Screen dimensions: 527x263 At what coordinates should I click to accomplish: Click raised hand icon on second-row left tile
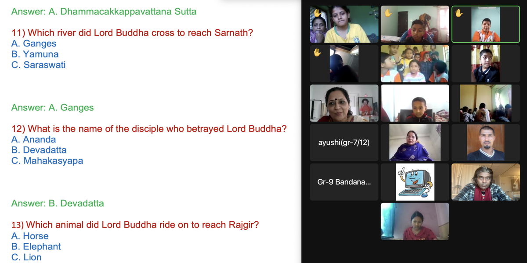click(x=317, y=53)
